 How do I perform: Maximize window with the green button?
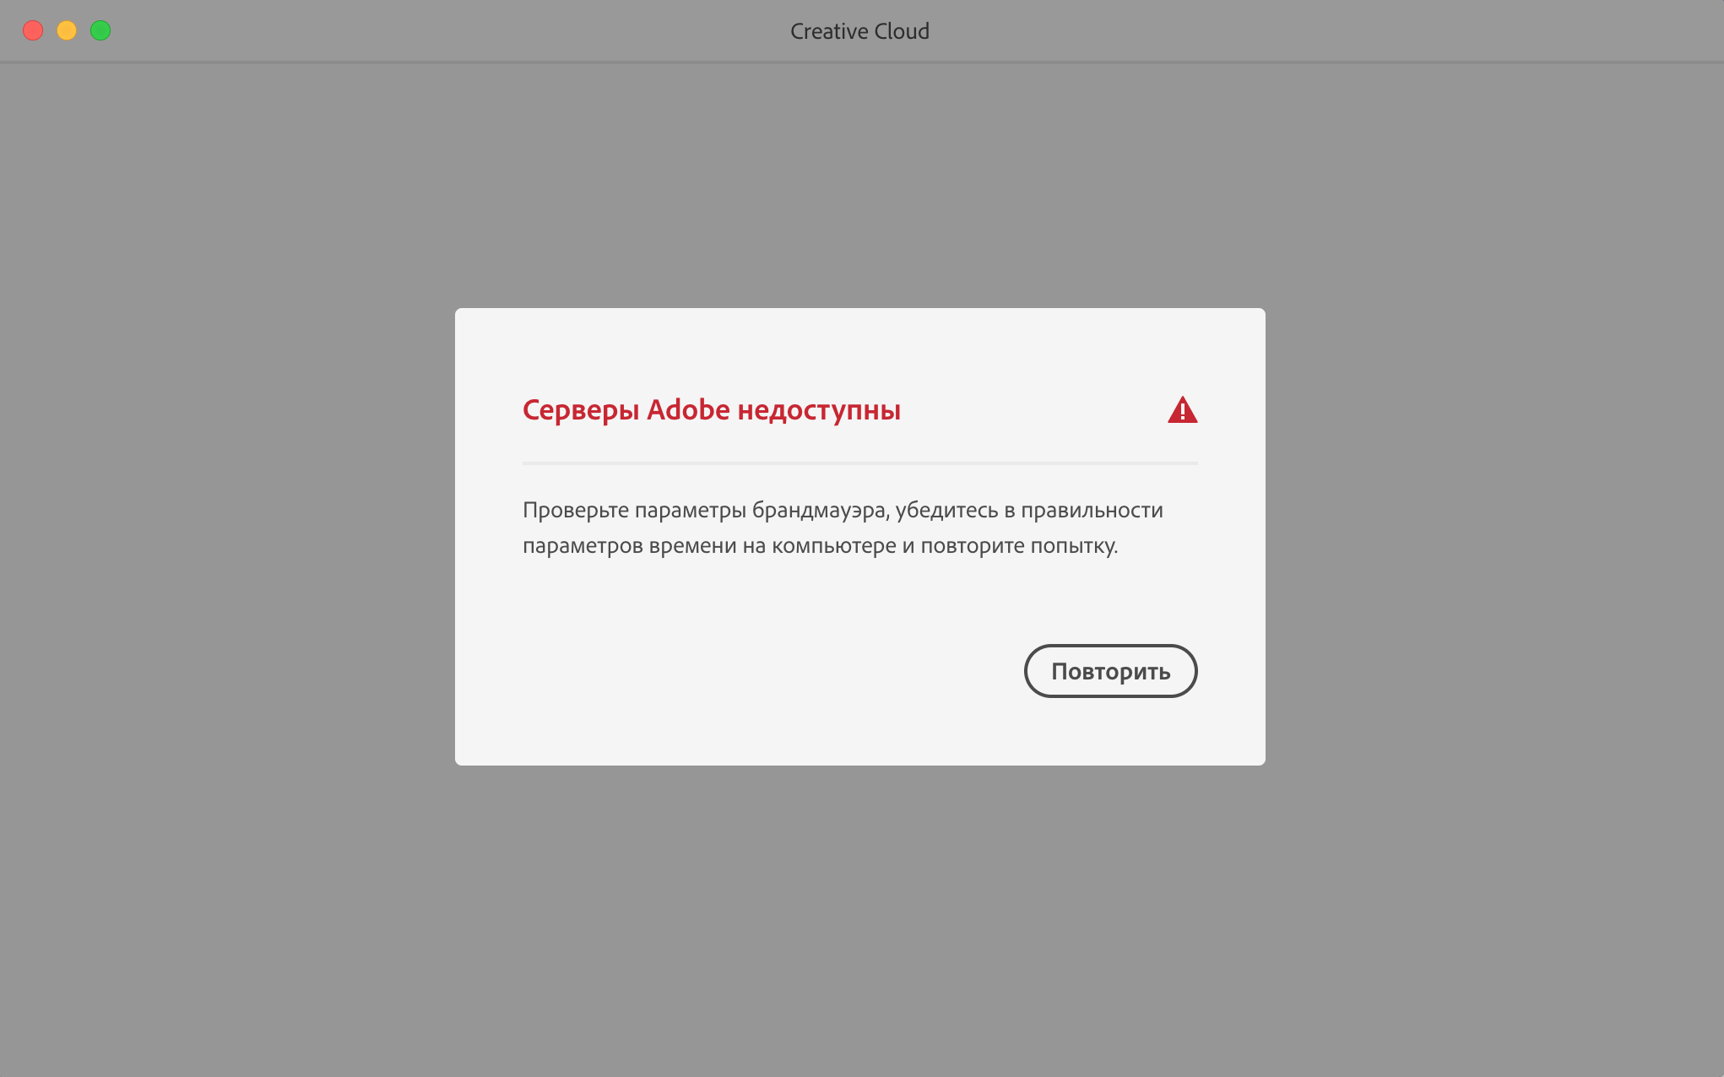point(100,31)
